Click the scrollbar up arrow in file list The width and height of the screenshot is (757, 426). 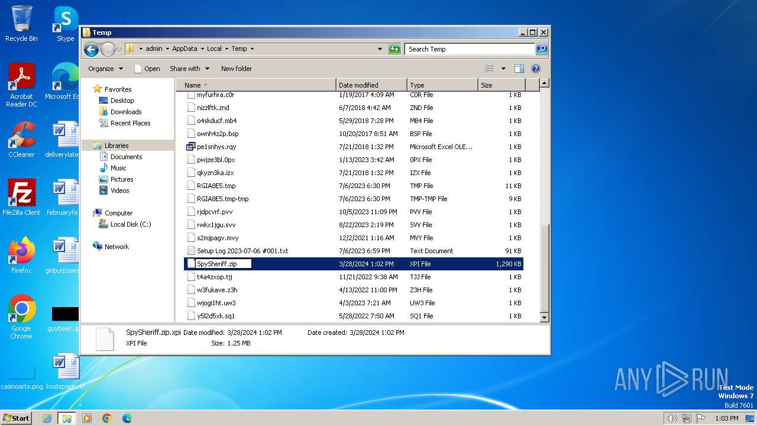point(545,83)
